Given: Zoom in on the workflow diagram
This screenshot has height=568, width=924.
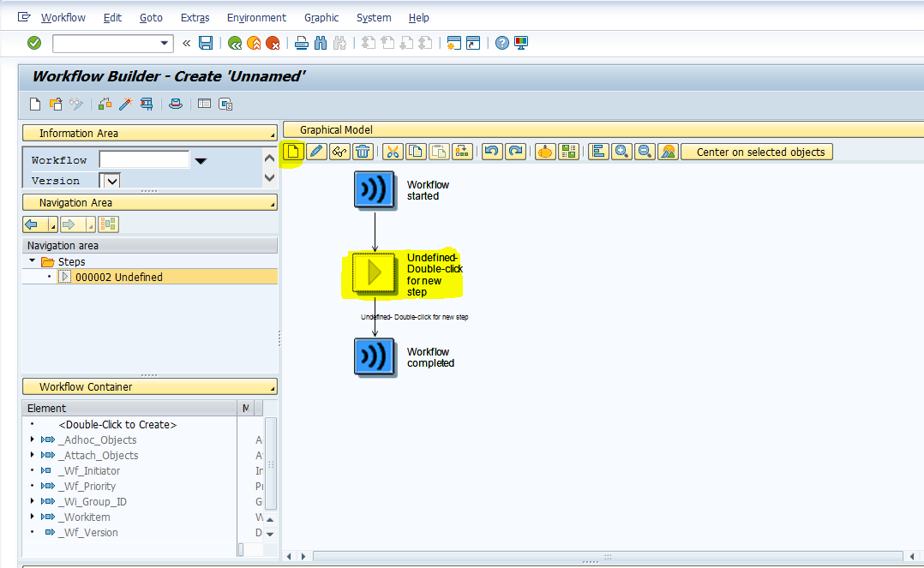Looking at the screenshot, I should coord(621,152).
